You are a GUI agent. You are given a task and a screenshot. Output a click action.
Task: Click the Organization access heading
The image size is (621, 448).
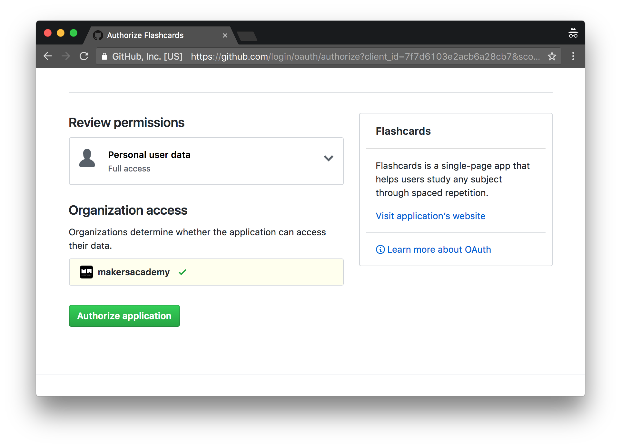click(128, 210)
